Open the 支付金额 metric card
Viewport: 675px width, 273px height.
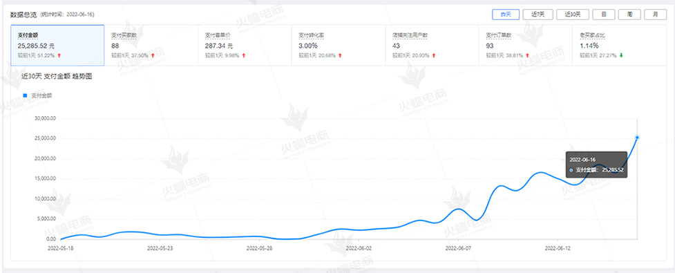pyautogui.click(x=57, y=45)
